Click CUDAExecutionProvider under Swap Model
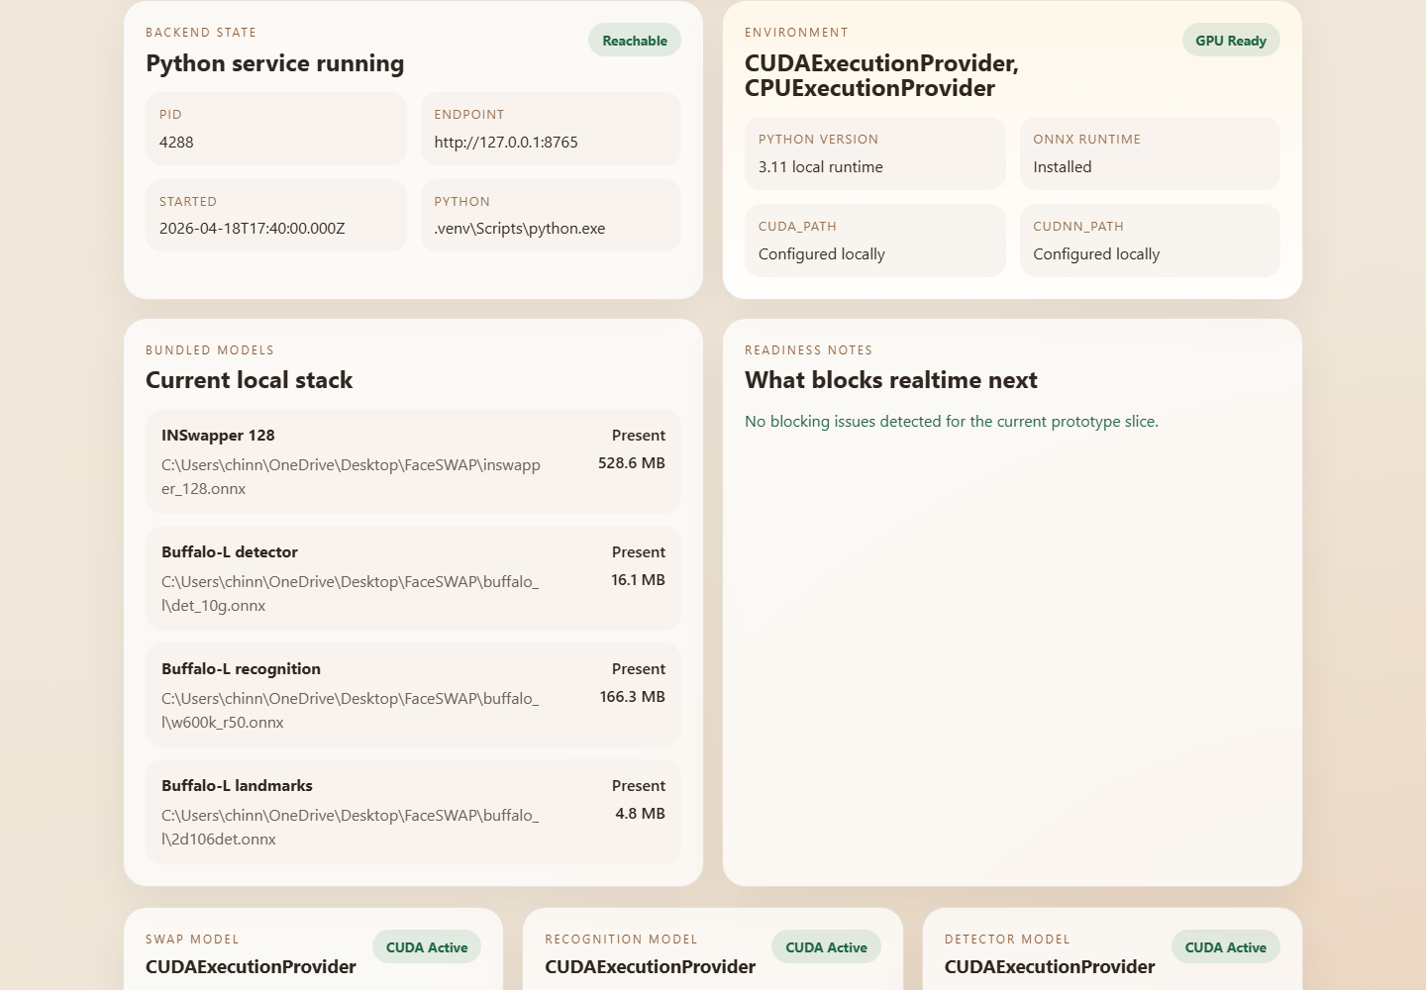Screen dimensions: 1426x990 251,967
